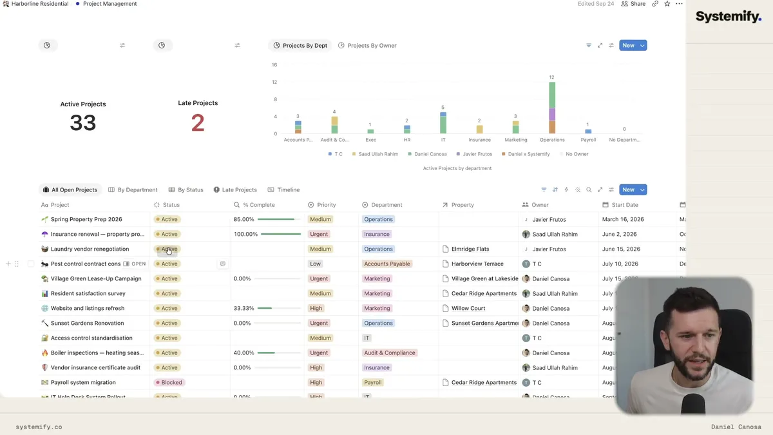The image size is (773, 435).
Task: Open the Late Projects view tab
Action: pos(235,189)
